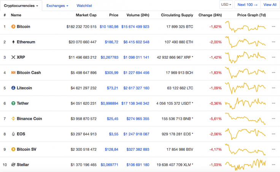This screenshot has width=280, height=172.
Task: Open the USD currency selector
Action: point(226,5)
